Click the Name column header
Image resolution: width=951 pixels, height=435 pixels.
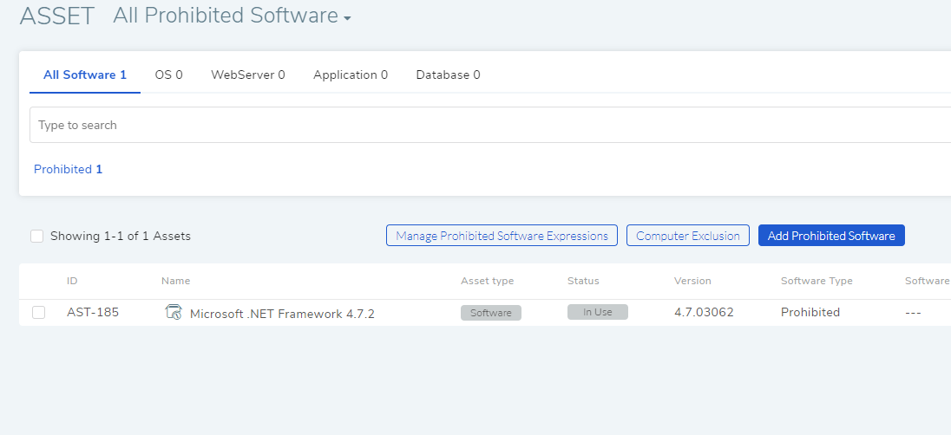[176, 281]
